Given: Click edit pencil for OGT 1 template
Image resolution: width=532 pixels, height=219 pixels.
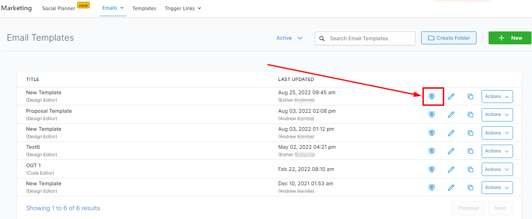Looking at the screenshot, I should (x=451, y=170).
